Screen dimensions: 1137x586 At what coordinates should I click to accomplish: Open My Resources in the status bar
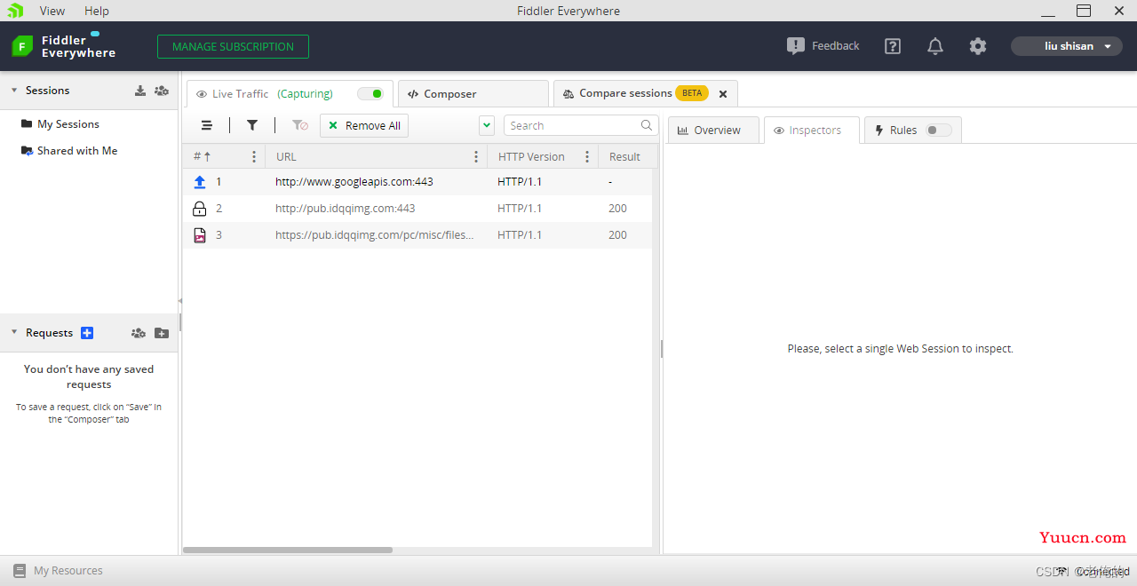[68, 571]
